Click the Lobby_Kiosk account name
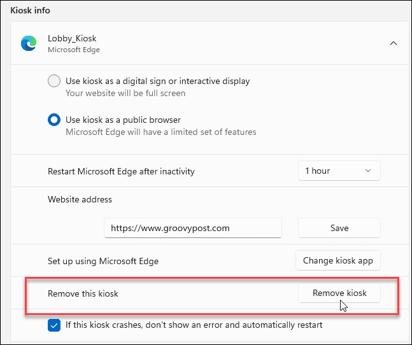412x345 pixels. click(x=72, y=39)
